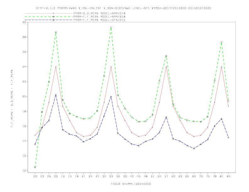Select legend entry PARM=F.F_MEAN MODEL=GFS/212
The width and height of the screenshot is (249, 192).
(x=99, y=20)
